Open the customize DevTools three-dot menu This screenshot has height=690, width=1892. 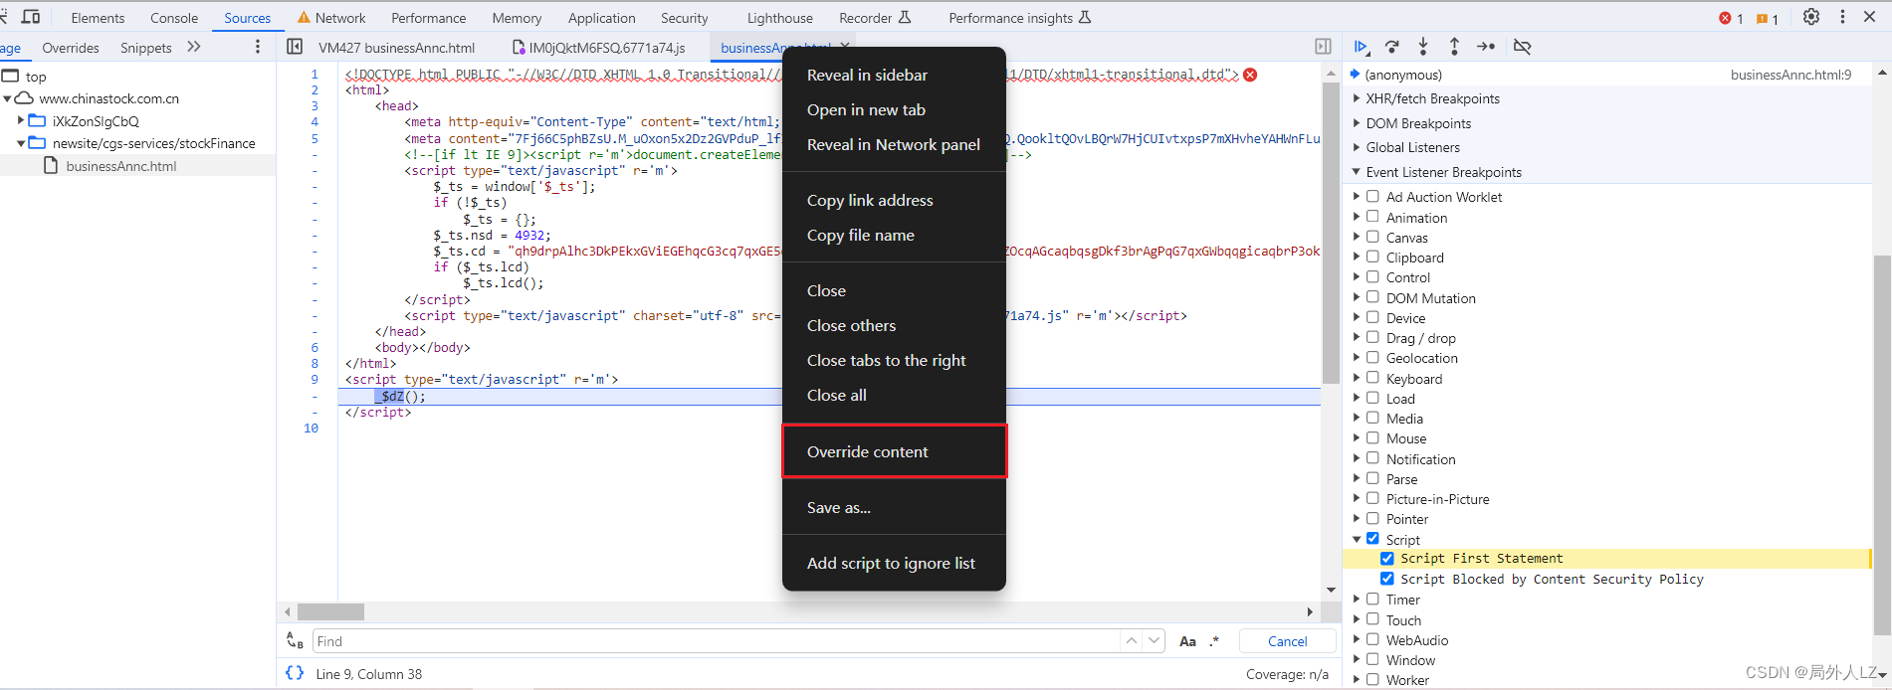[x=1842, y=17]
